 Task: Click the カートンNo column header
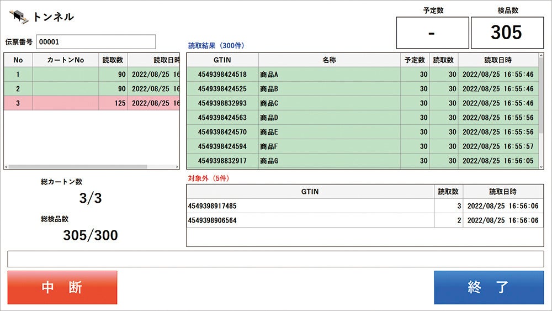coord(66,60)
